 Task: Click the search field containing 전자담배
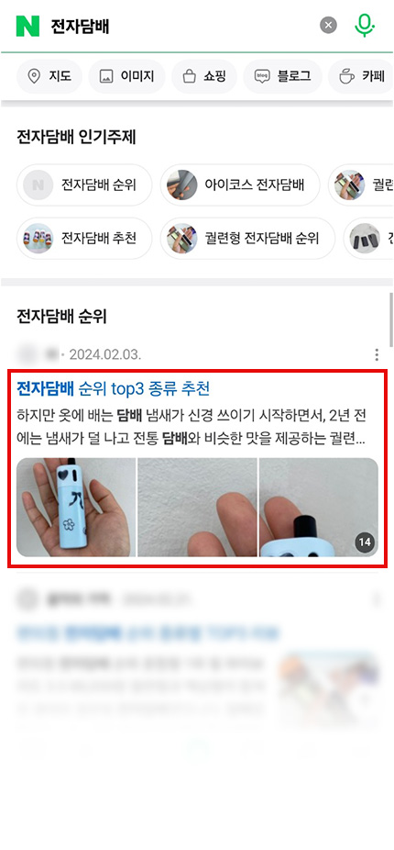(181, 26)
